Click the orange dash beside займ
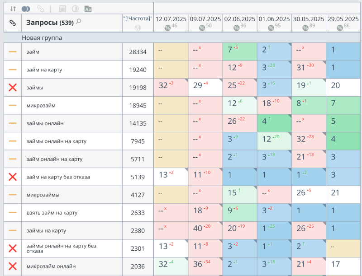This screenshot has width=362, height=276. coord(13,52)
